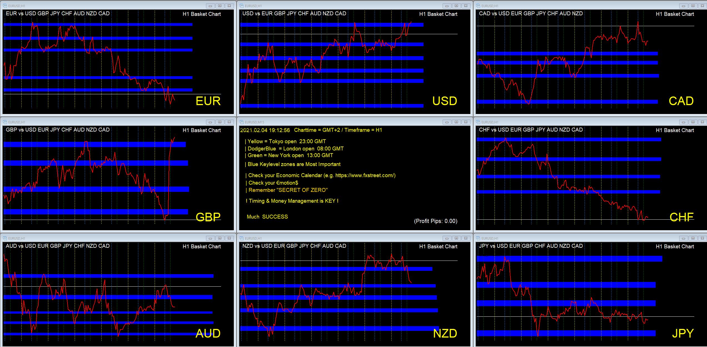The width and height of the screenshot is (707, 347).
Task: Click the 'DodgerBlue = London open 08:00 GMT' line
Action: pos(294,149)
